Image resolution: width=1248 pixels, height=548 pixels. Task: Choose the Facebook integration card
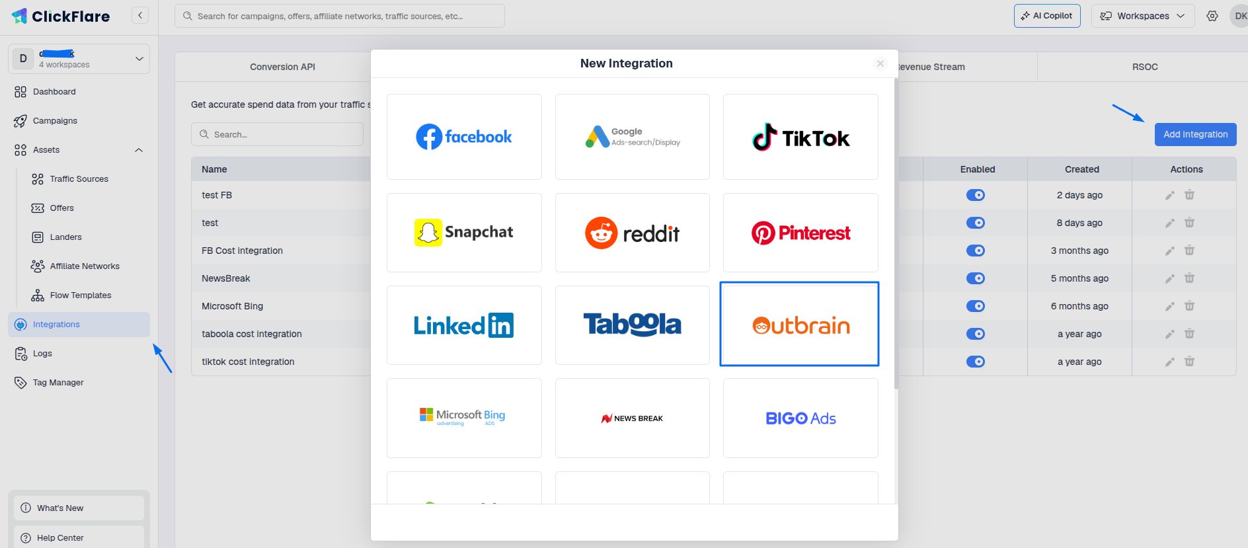click(464, 137)
